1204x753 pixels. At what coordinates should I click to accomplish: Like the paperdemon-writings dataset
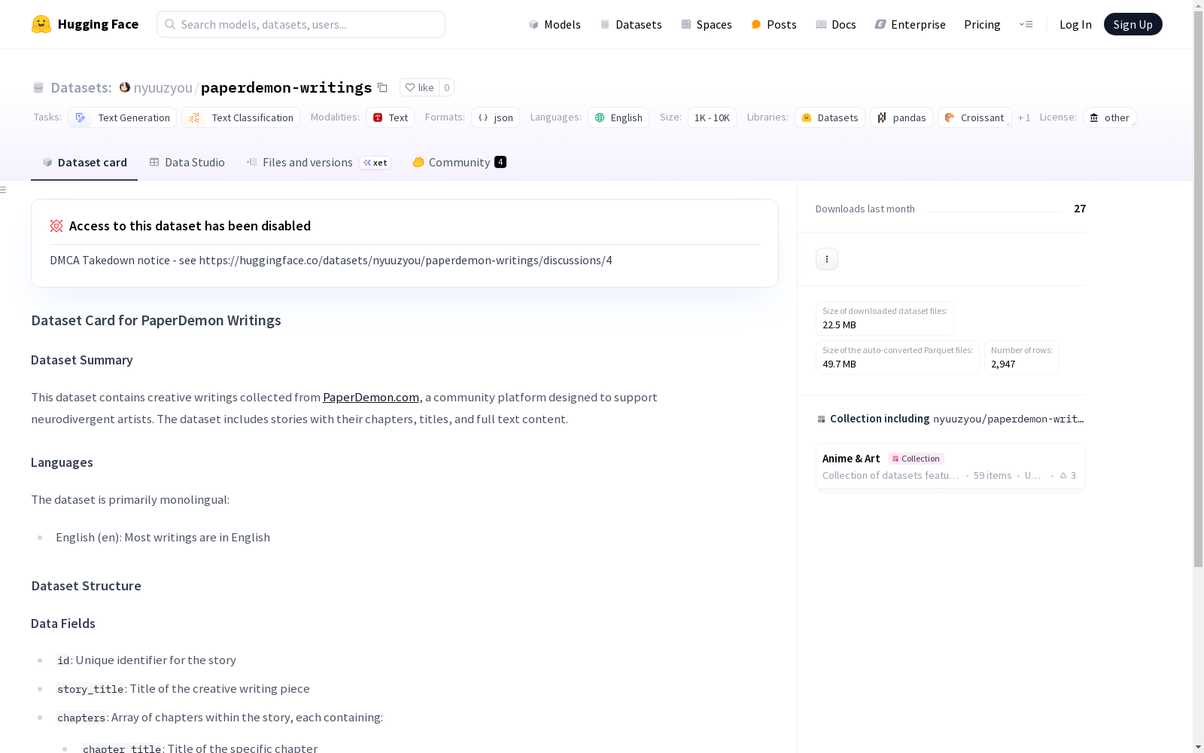coord(420,87)
